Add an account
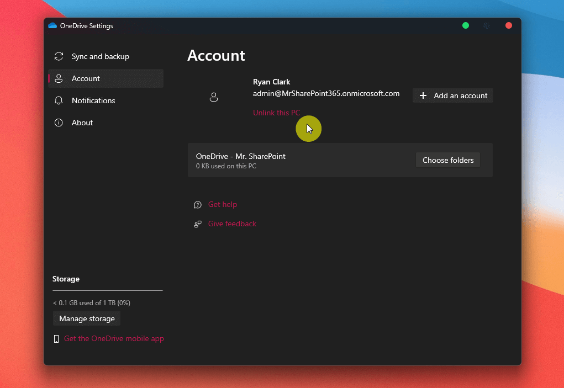The height and width of the screenshot is (388, 564). tap(453, 95)
